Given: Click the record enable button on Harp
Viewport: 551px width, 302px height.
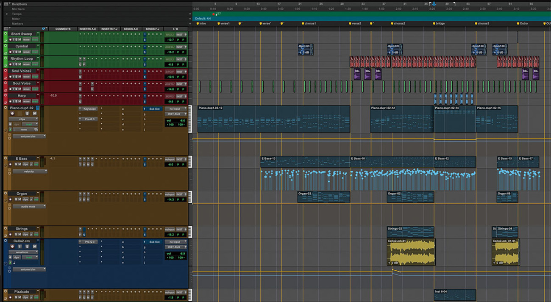Looking at the screenshot, I should [x=10, y=101].
